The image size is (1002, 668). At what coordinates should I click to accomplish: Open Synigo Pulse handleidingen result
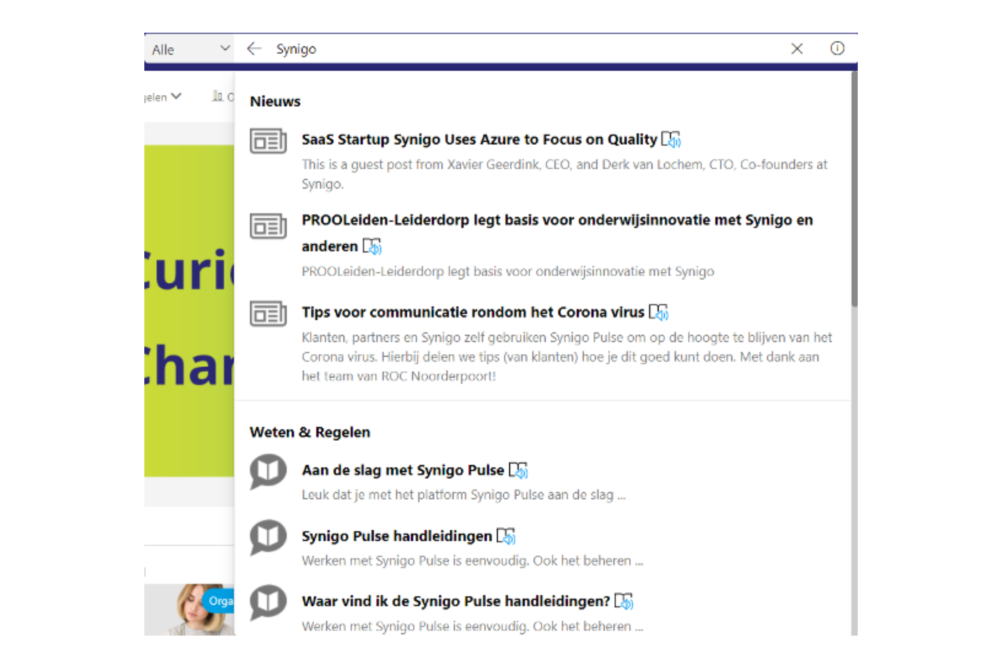tap(397, 536)
